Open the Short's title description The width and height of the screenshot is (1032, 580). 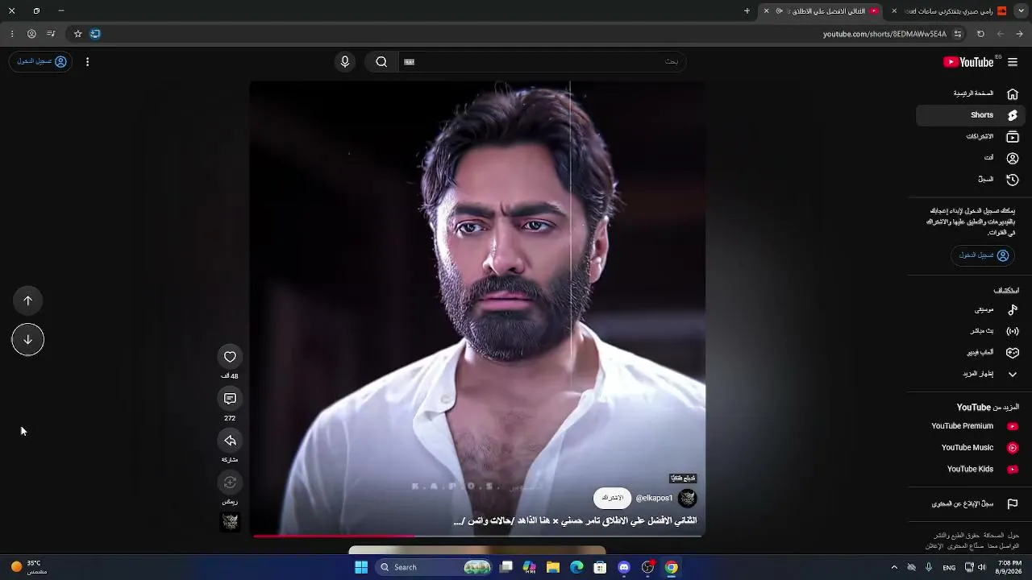[575, 521]
